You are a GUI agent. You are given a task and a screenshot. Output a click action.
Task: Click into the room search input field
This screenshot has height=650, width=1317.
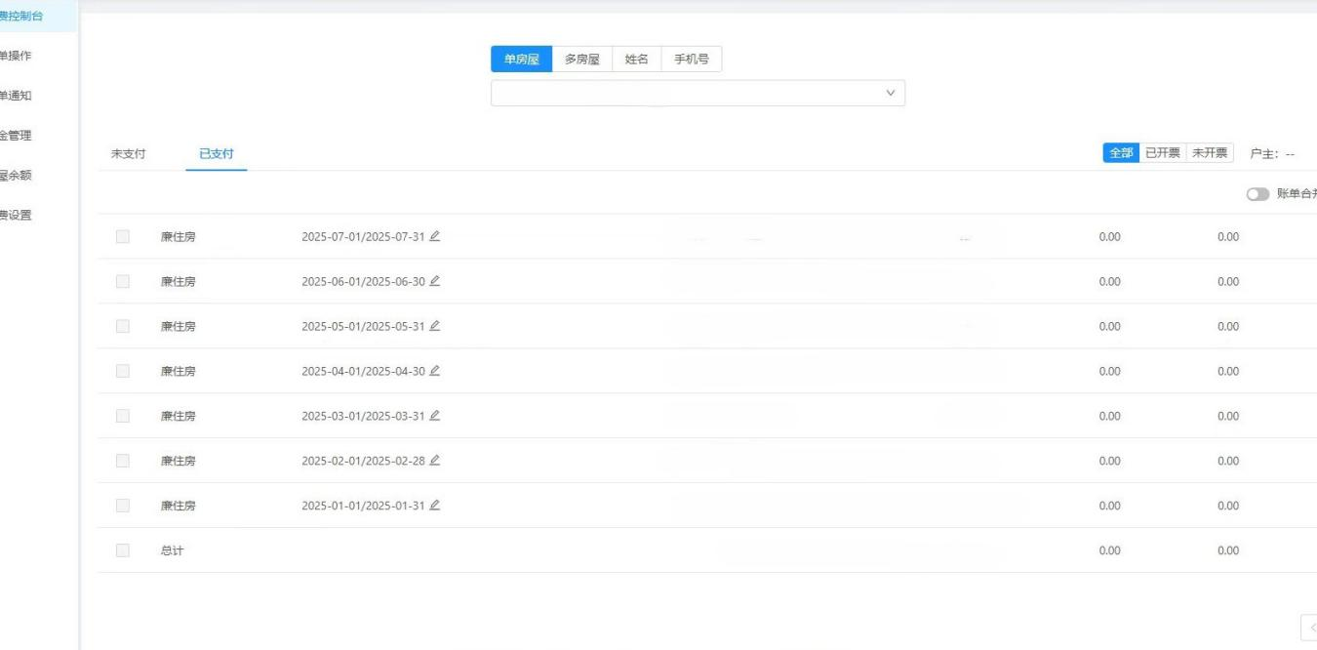pos(683,93)
